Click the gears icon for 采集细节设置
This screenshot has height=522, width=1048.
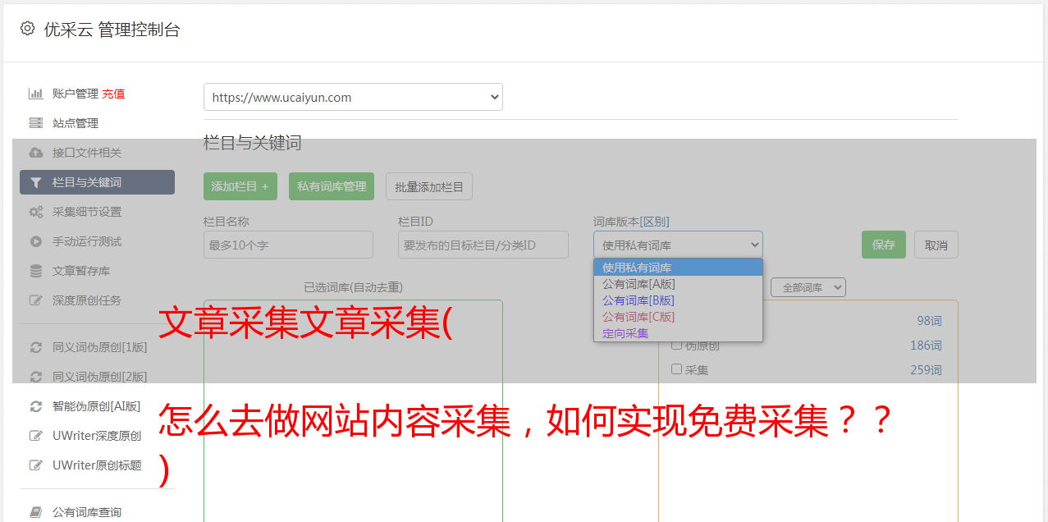35,212
